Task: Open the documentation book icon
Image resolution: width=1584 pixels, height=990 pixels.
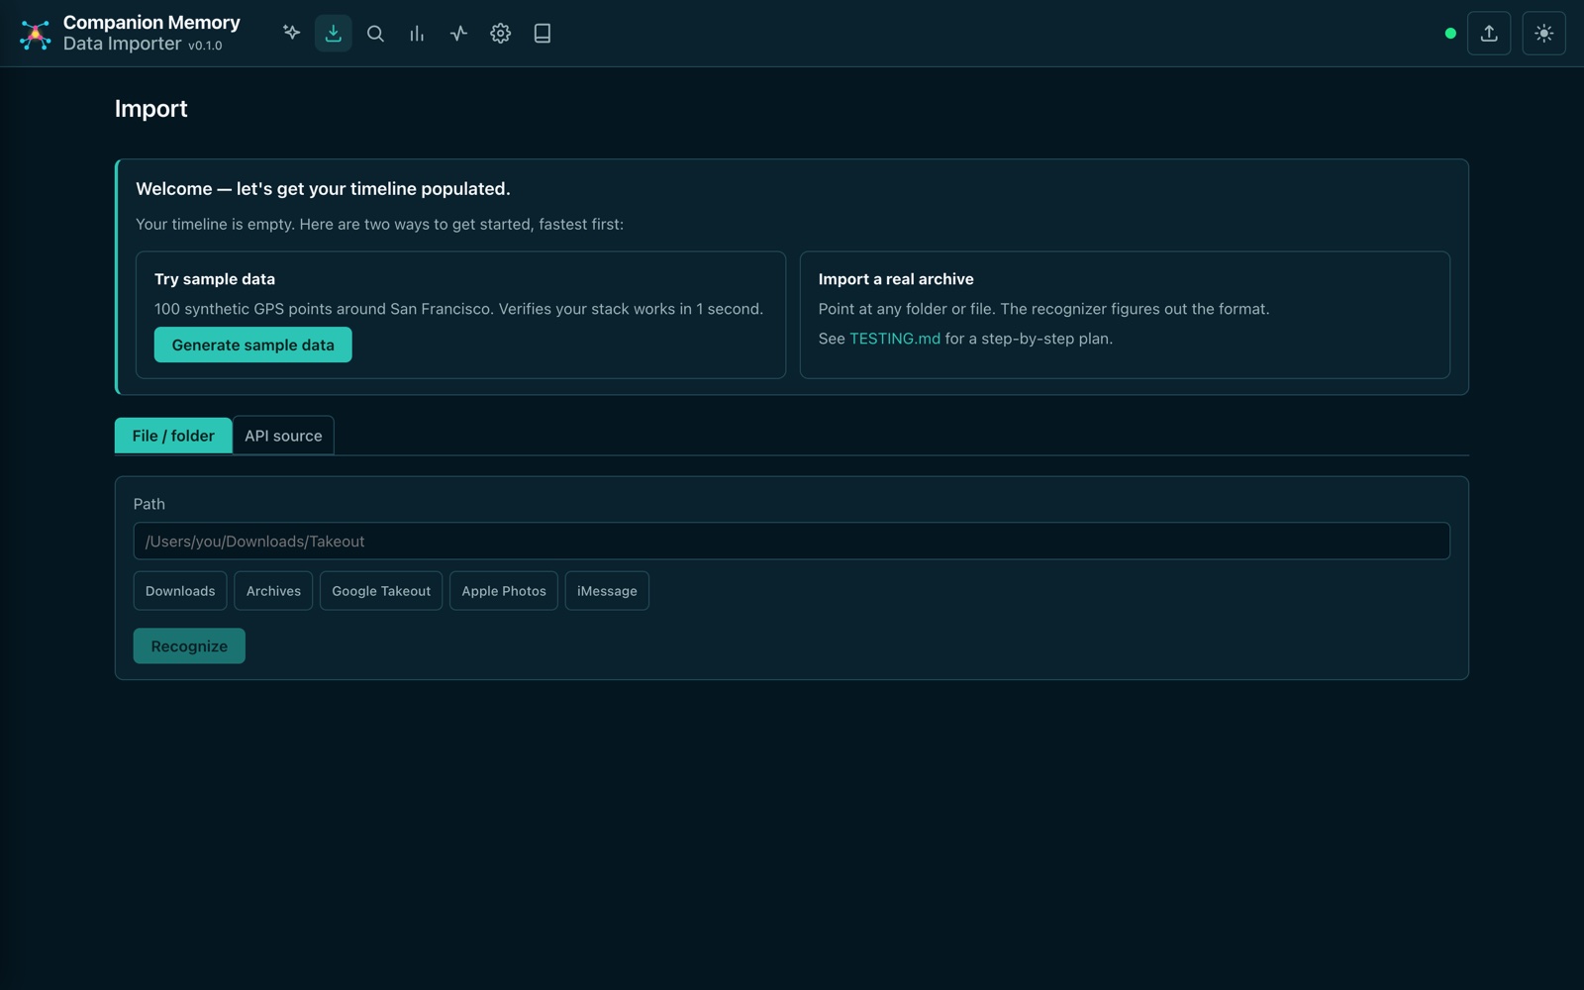Action: (x=542, y=33)
